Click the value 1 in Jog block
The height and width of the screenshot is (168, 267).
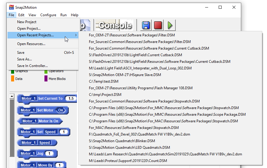pyautogui.click(x=49, y=154)
